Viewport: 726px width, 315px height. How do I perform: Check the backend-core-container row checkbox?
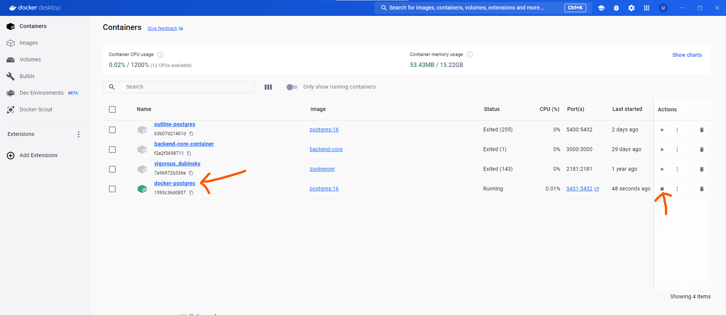coord(112,150)
